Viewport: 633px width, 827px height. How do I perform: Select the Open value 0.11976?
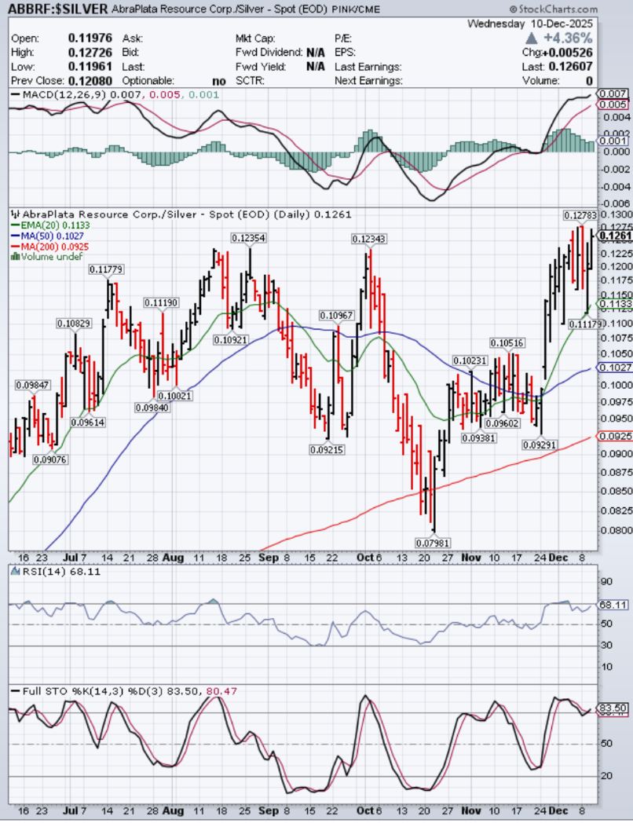tap(90, 38)
